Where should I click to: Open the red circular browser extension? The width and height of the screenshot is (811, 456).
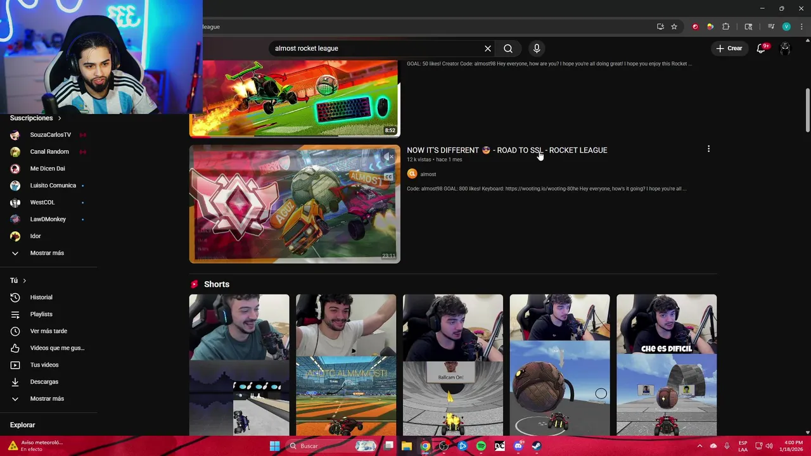(x=695, y=27)
